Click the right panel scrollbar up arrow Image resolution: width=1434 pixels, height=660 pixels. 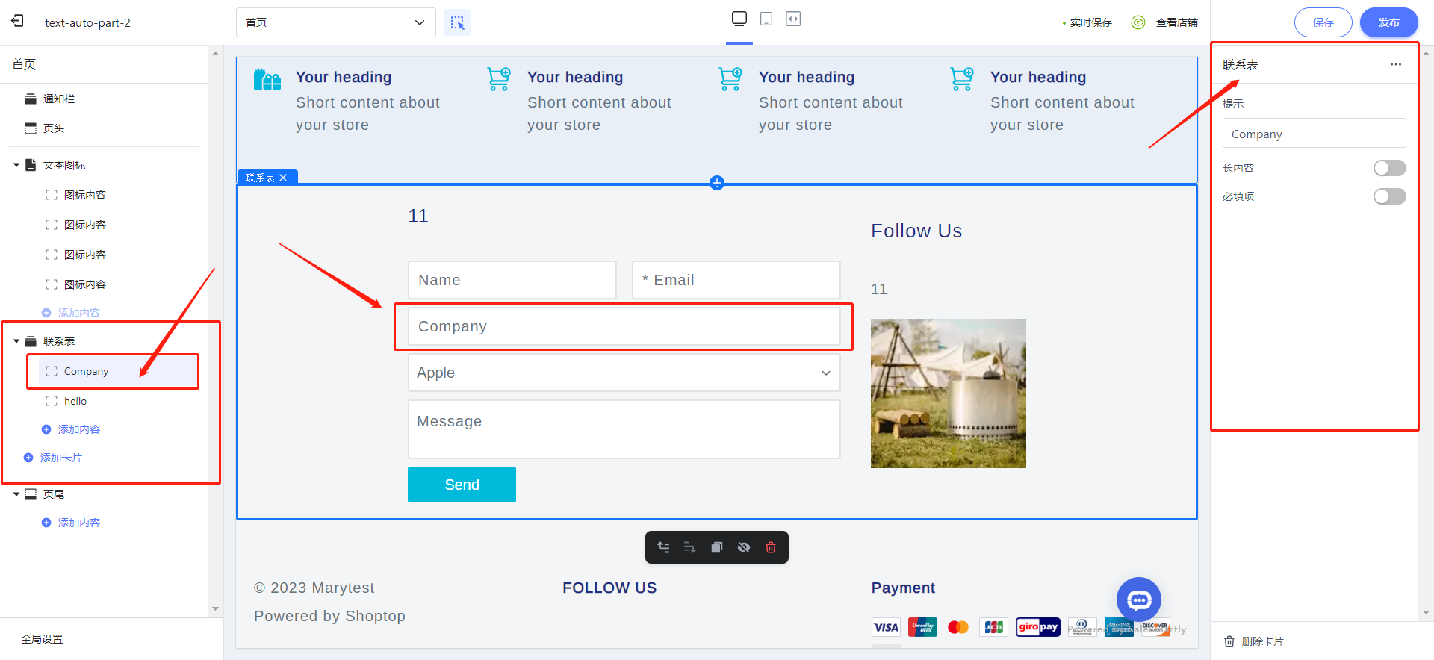(1427, 54)
